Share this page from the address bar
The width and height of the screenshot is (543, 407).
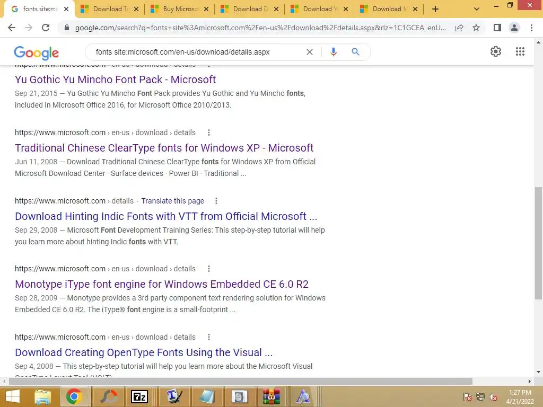coord(459,28)
